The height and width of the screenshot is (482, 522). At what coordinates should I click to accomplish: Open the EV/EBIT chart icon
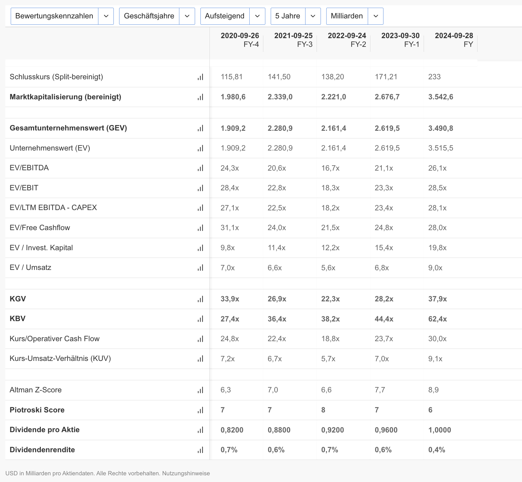pyautogui.click(x=200, y=188)
